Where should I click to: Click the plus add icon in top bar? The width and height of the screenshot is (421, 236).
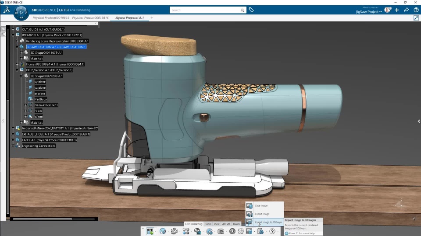[x=397, y=10]
